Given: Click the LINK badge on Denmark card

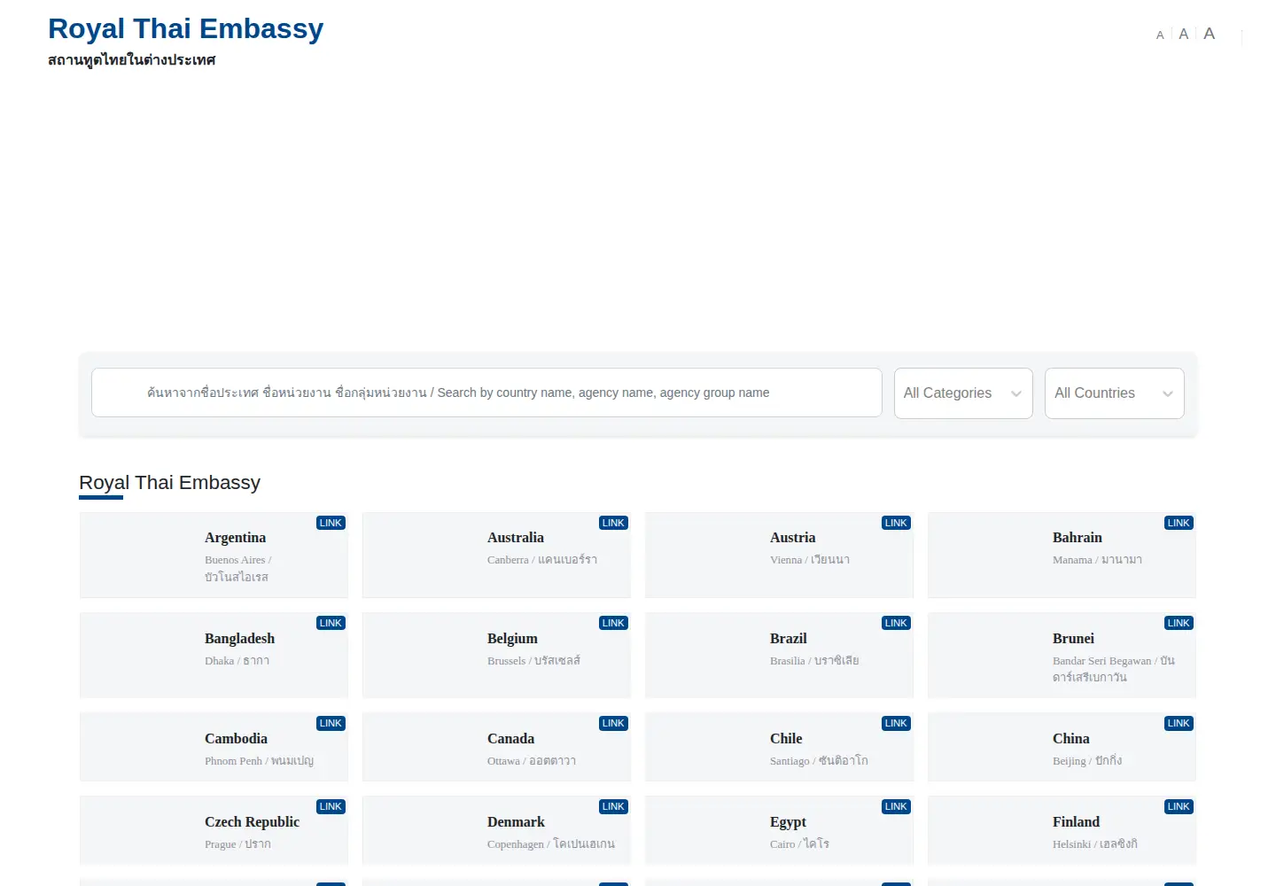Looking at the screenshot, I should 613,806.
